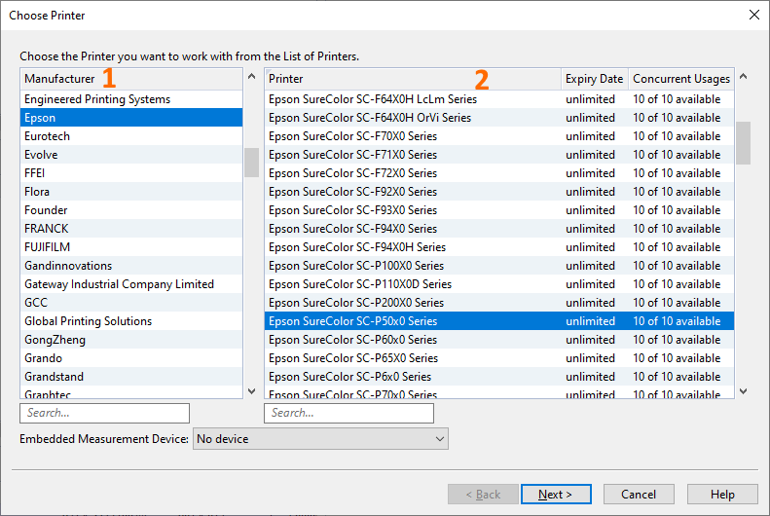
Task: Close the Choose Printer dialog
Action: coord(753,15)
